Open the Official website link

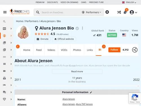(64, 39)
